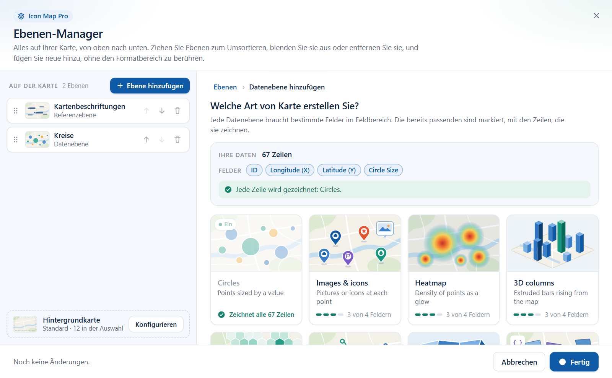Click '2 Ebenen' count label

(x=75, y=86)
